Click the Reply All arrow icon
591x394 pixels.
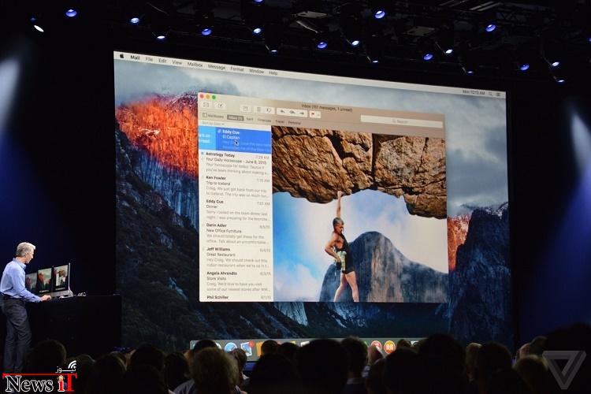(292, 113)
